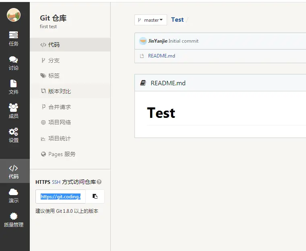Screen dimensions: 306x251
Task: Open 文件 files icon in sidebar
Action: pyautogui.click(x=13, y=87)
